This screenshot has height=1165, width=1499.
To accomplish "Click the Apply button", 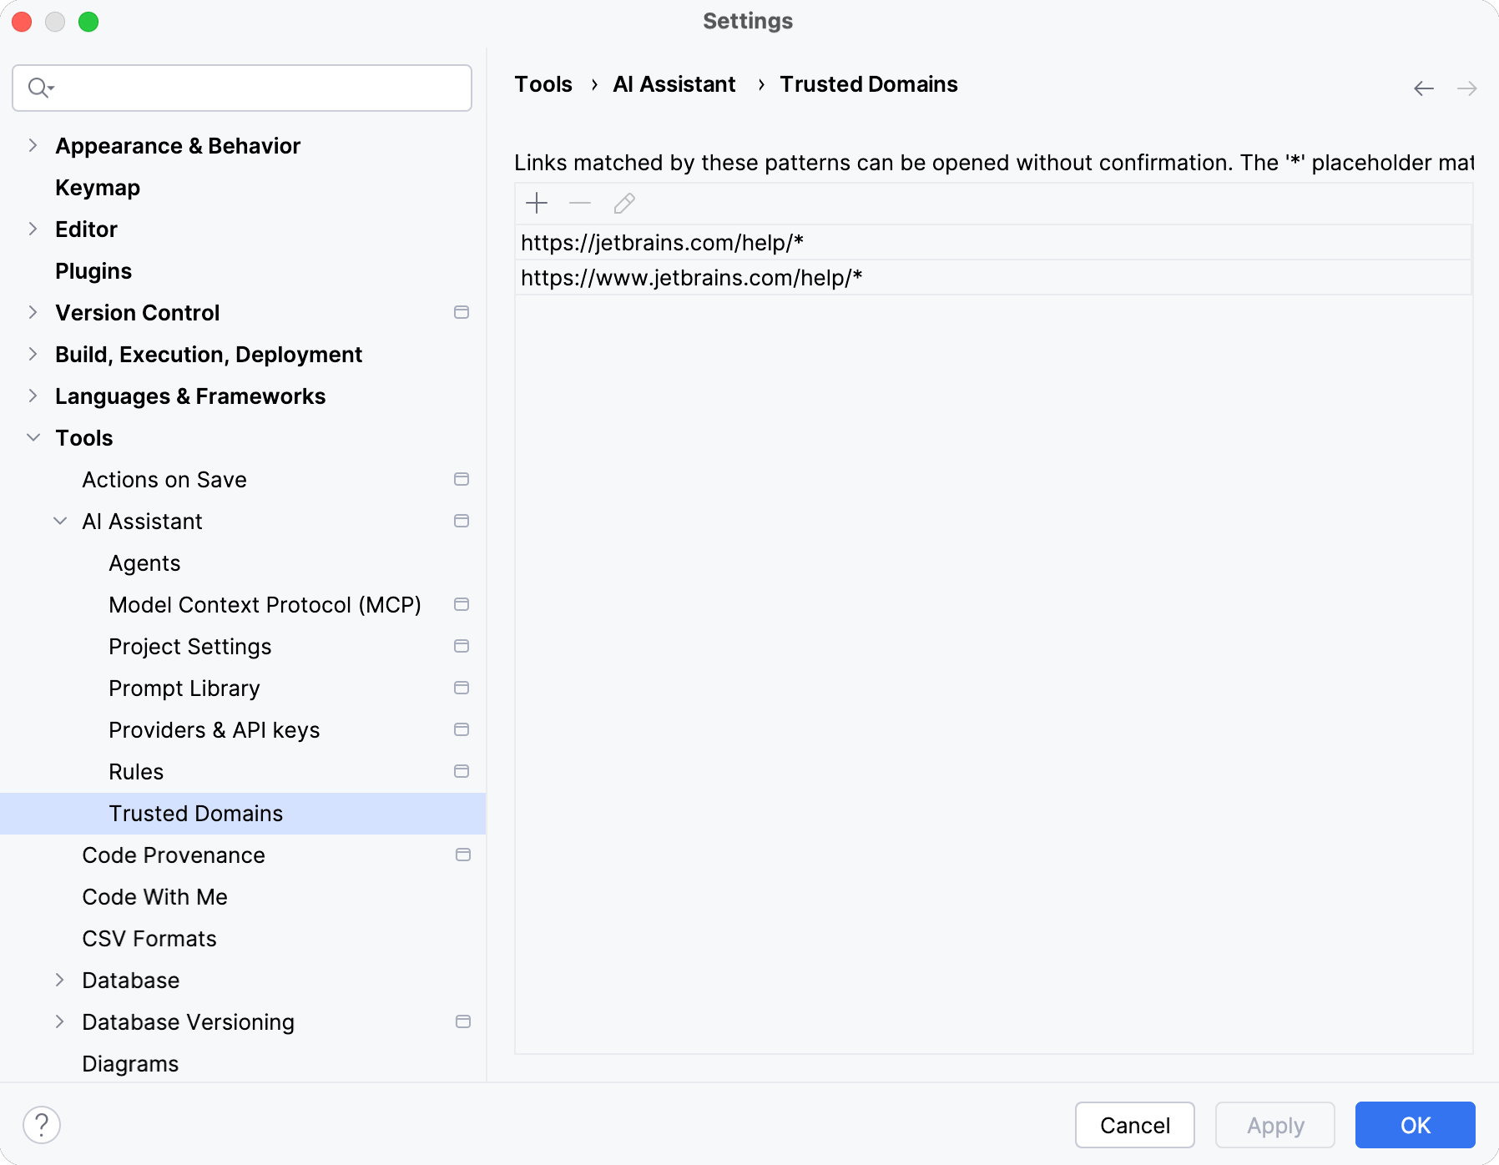I will pyautogui.click(x=1274, y=1125).
